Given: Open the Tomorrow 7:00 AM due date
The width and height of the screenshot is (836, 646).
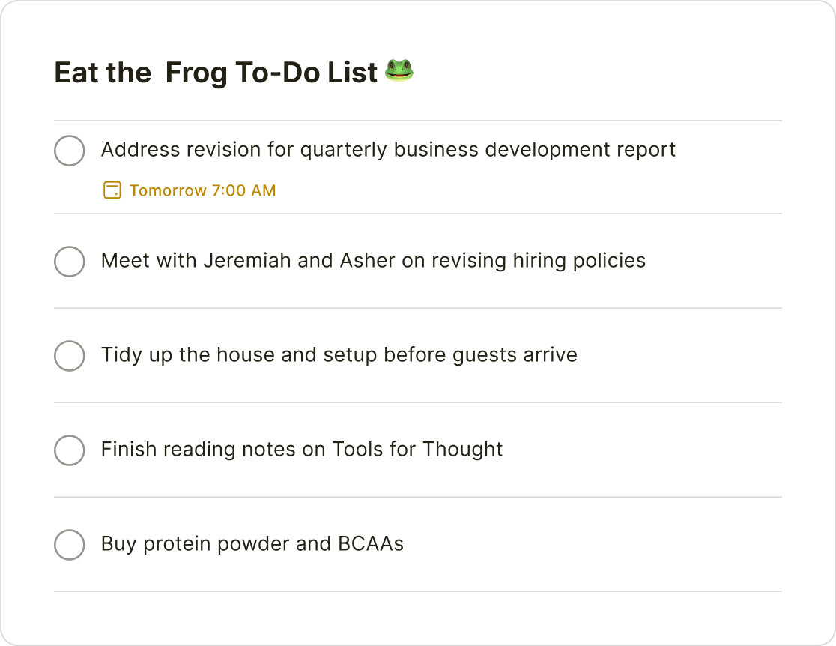Looking at the screenshot, I should click(x=202, y=190).
